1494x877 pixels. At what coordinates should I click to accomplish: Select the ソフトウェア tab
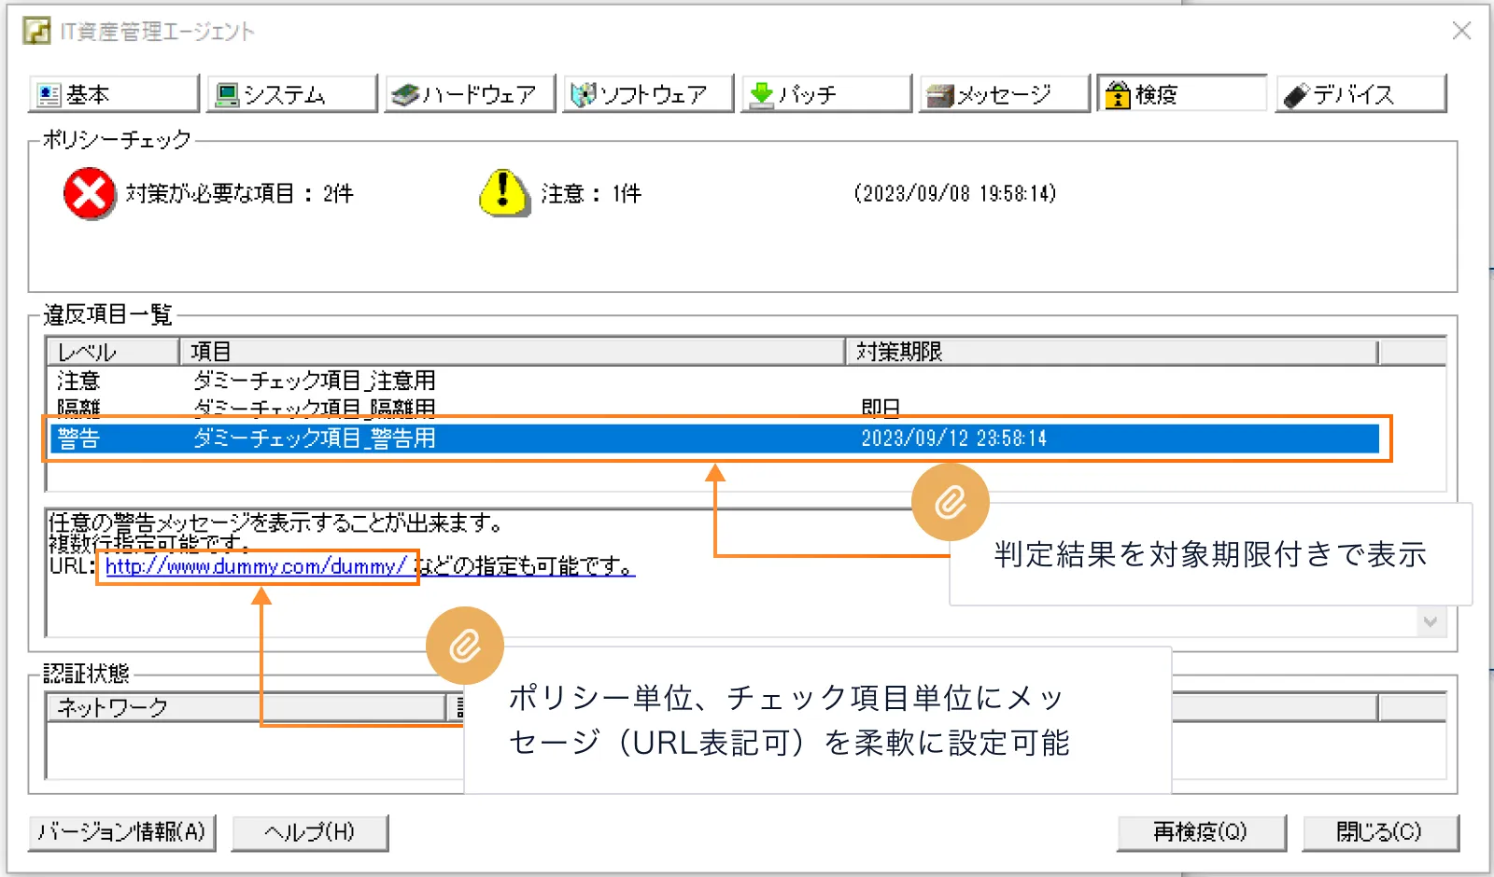click(648, 94)
